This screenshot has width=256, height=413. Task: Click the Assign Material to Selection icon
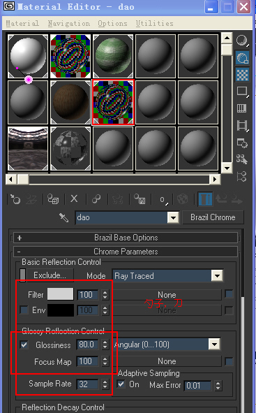[x=53, y=199]
